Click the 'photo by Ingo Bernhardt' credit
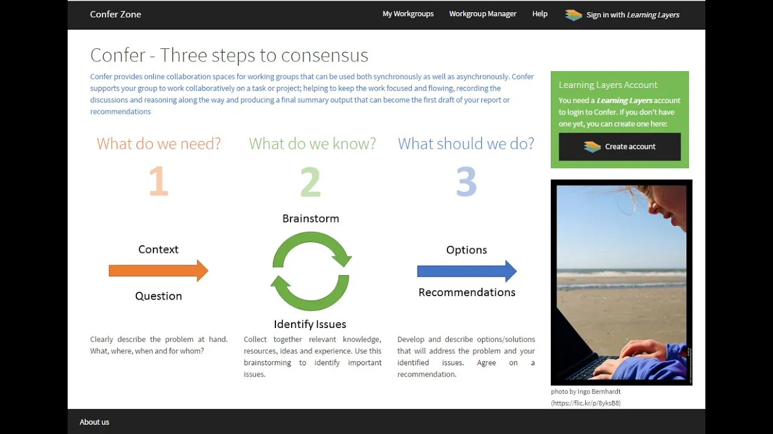The width and height of the screenshot is (773, 434). coord(586,391)
